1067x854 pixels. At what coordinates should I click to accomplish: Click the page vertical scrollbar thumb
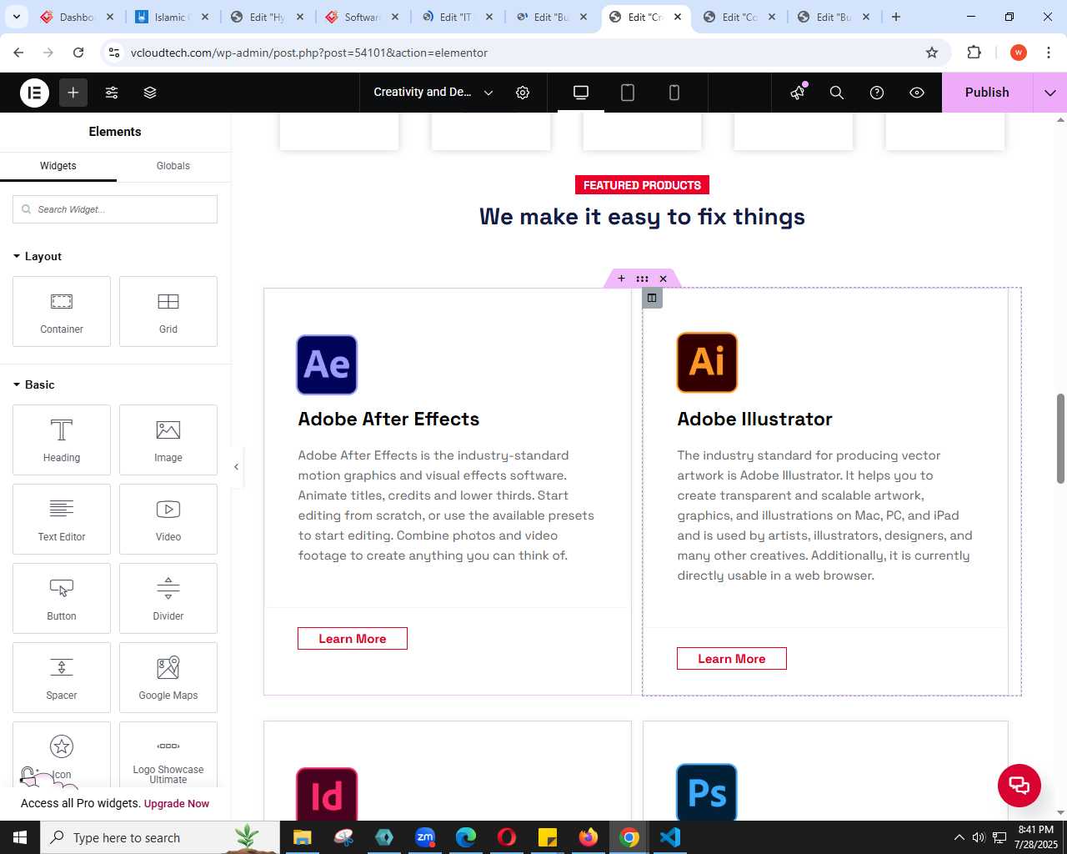point(1060,438)
